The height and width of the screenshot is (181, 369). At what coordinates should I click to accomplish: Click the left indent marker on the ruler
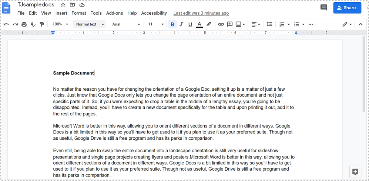tap(53, 33)
